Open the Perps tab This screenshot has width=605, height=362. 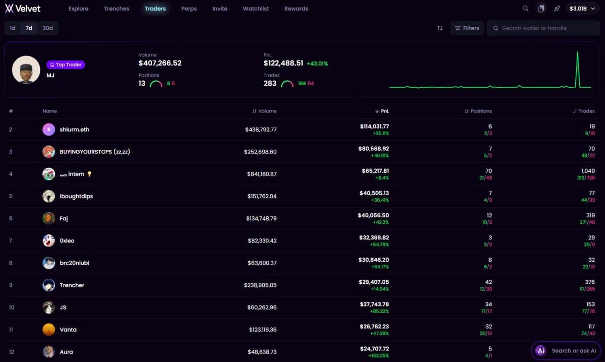[189, 9]
